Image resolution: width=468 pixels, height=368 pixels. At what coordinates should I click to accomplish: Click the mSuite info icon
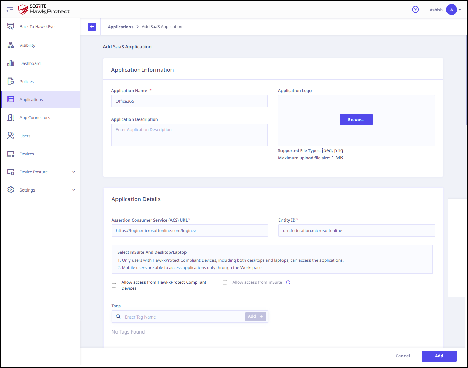[288, 282]
